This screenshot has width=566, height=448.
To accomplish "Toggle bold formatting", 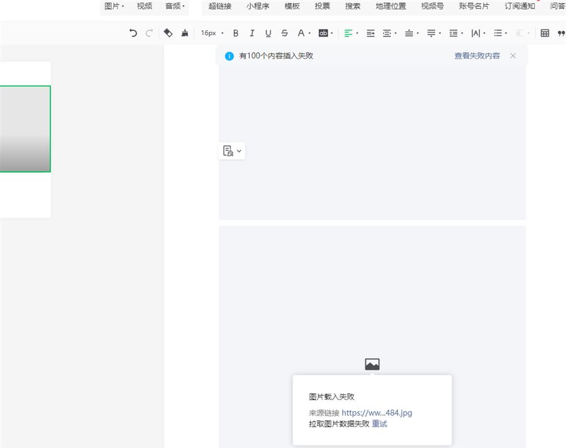I will pos(236,33).
